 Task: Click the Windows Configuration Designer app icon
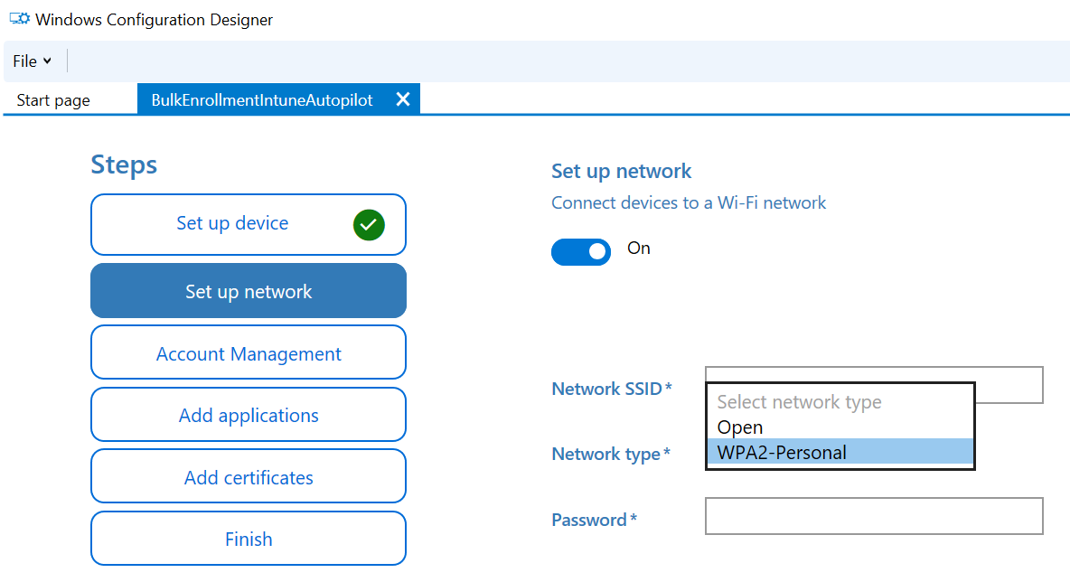click(x=20, y=18)
